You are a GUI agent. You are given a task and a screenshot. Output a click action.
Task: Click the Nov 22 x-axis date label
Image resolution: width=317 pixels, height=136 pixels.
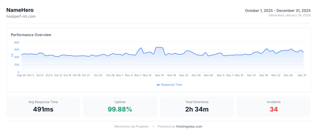coord(184,75)
